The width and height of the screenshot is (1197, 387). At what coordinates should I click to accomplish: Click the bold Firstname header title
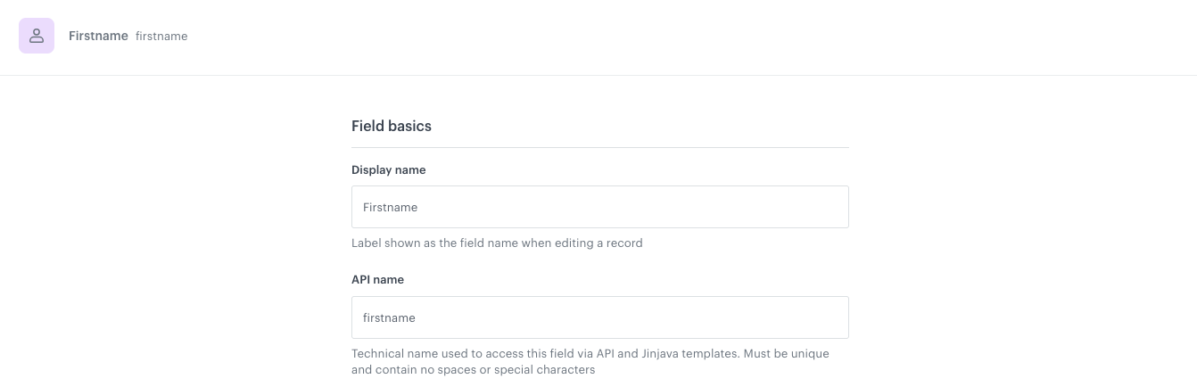point(98,36)
